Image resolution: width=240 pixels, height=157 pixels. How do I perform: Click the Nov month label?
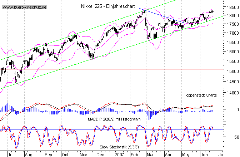pos(84,154)
